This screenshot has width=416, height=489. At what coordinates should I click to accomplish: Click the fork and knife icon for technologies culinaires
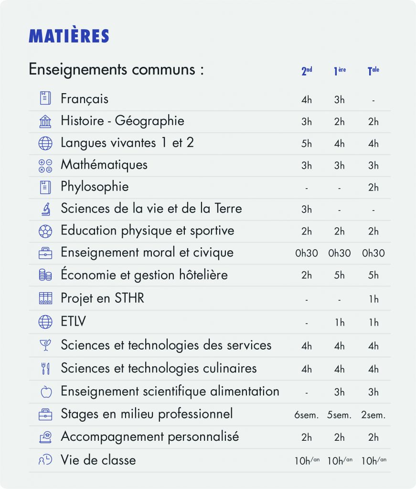45,369
